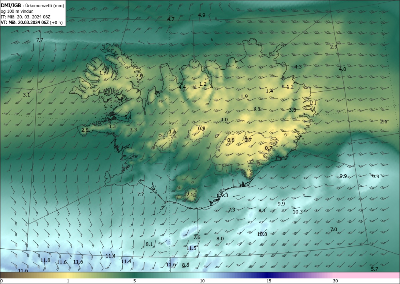
Task: Click the 5.7 value label
Action: (374, 269)
